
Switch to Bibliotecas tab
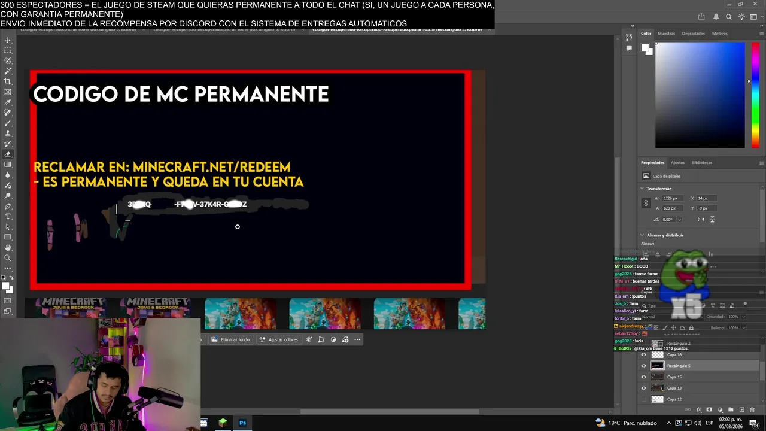click(702, 163)
